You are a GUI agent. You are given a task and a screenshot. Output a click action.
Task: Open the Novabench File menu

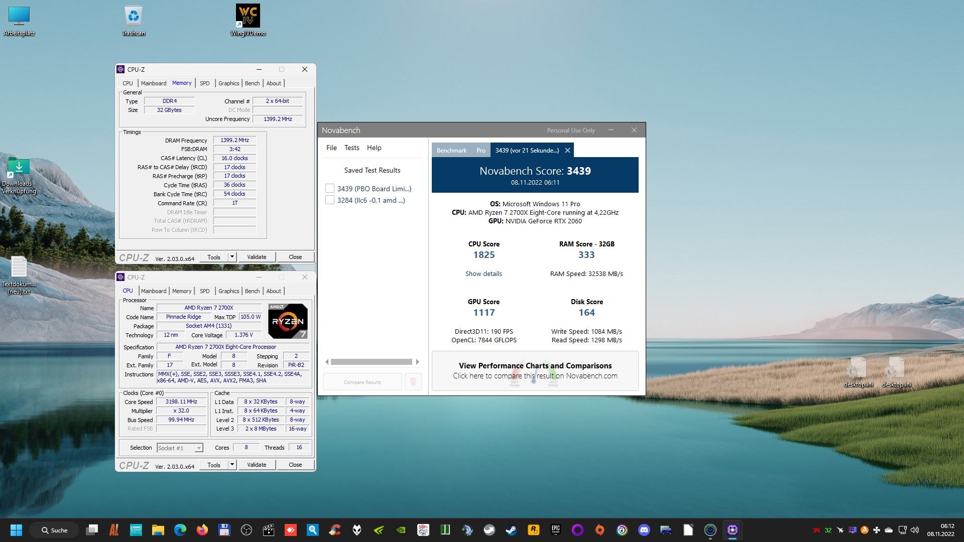pyautogui.click(x=331, y=148)
